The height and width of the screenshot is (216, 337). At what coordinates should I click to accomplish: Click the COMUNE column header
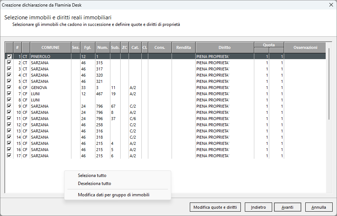point(50,47)
